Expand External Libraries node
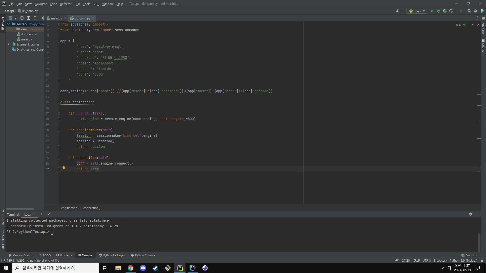Image resolution: width=486 pixels, height=273 pixels. [8, 44]
